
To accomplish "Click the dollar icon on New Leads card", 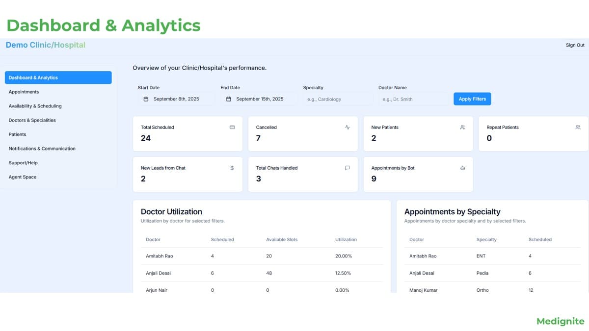I will (232, 168).
